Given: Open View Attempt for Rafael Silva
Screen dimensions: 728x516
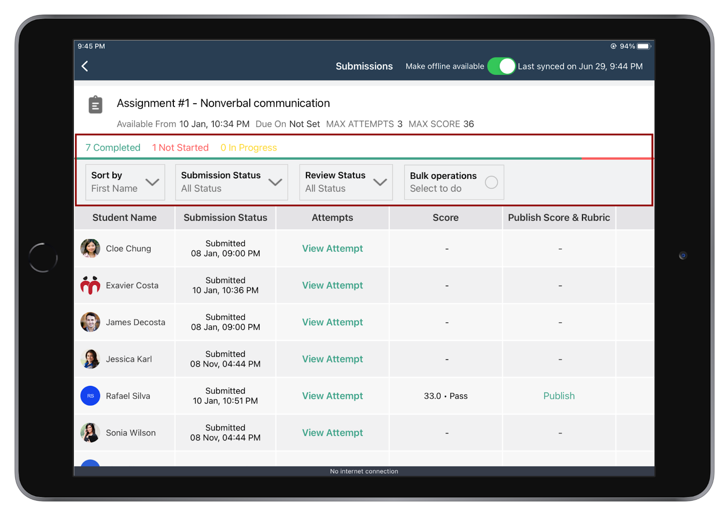Looking at the screenshot, I should pyautogui.click(x=333, y=396).
